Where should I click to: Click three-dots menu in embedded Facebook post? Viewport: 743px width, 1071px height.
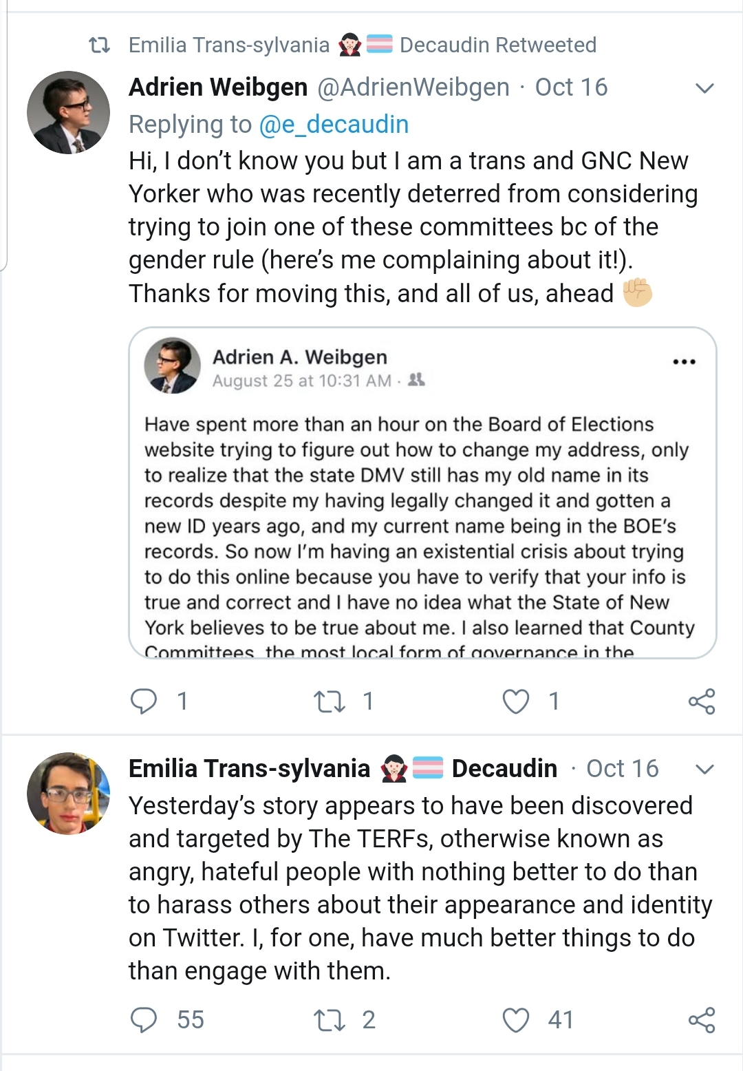pos(684,361)
